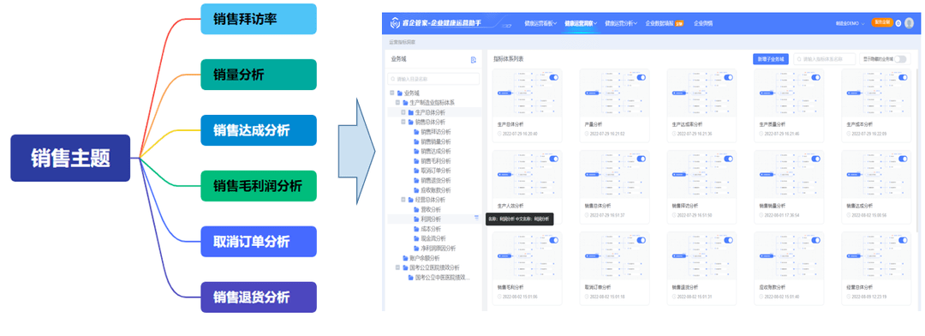
Task: Click the add-document icon beside 业务域 header
Action: pos(473,60)
